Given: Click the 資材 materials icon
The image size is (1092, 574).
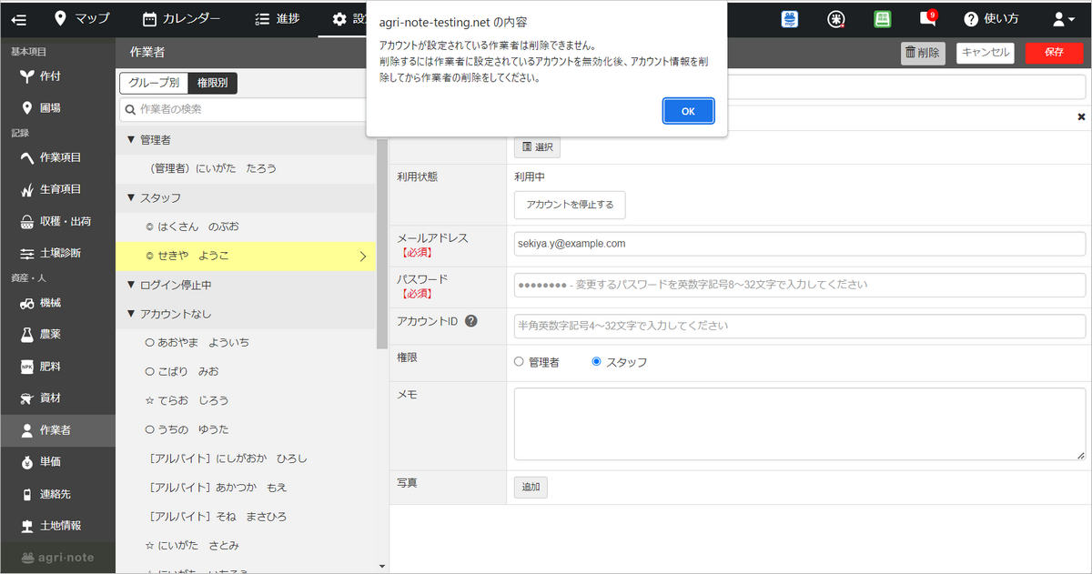Looking at the screenshot, I should 27,398.
